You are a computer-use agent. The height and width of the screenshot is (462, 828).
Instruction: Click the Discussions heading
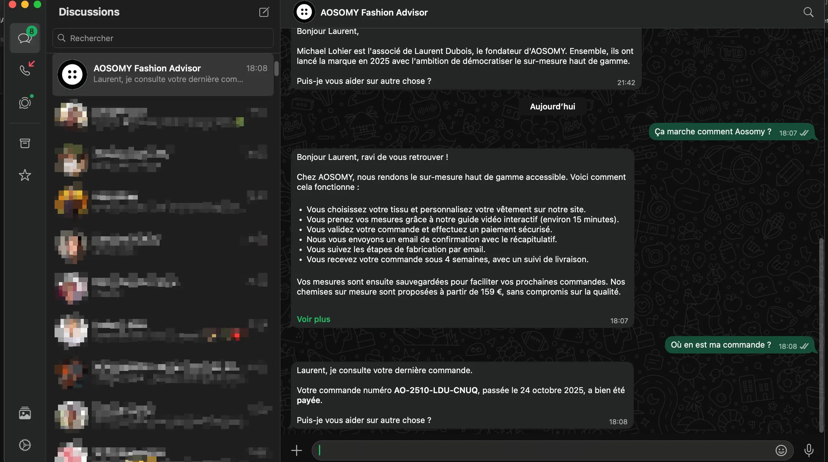click(89, 12)
